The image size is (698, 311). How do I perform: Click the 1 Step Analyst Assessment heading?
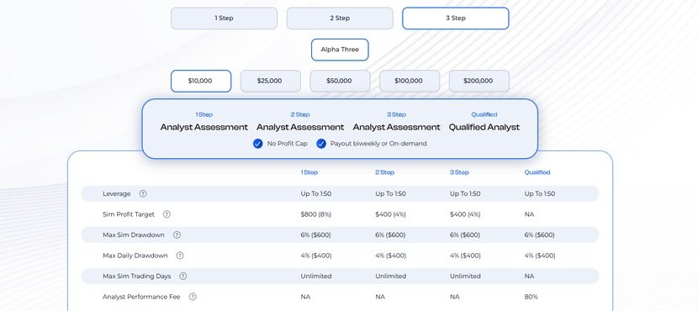coord(204,127)
